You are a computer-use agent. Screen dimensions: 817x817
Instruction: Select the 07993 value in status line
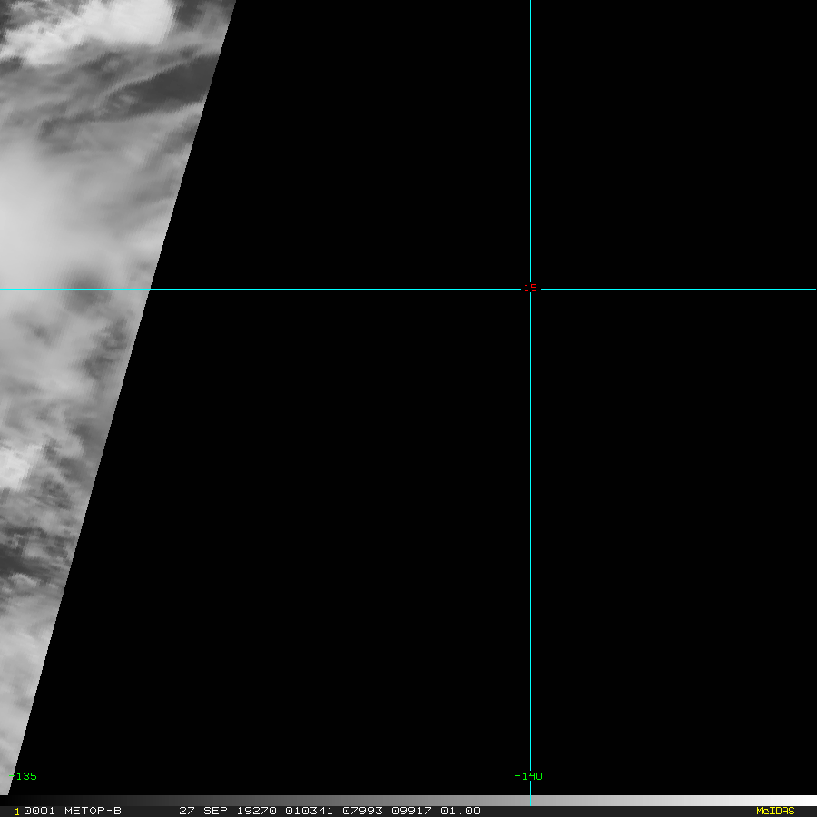(x=362, y=811)
